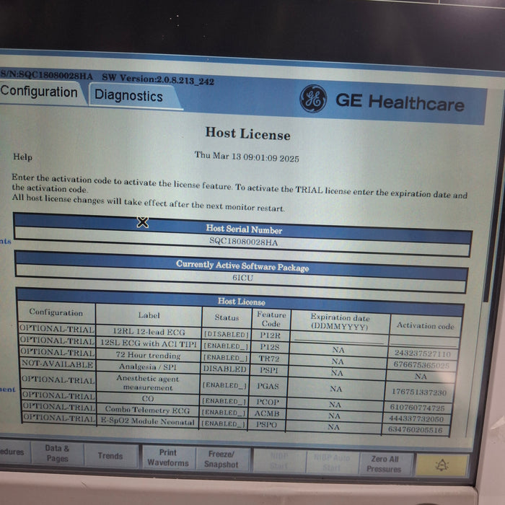
Task: Select the Host Serial Number value SQC18080028HA
Action: pos(244,242)
